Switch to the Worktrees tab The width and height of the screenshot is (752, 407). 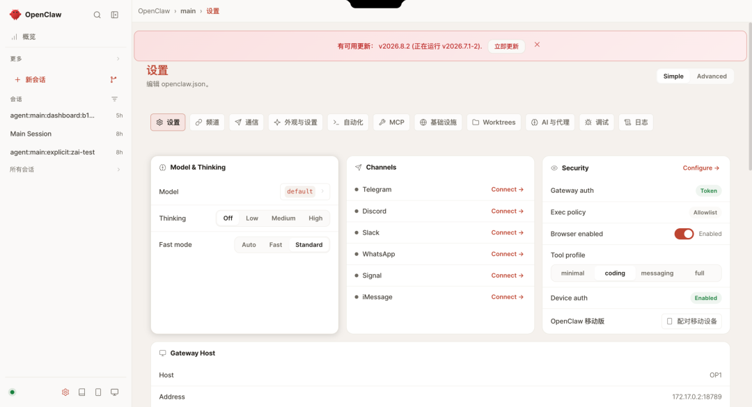(x=494, y=122)
